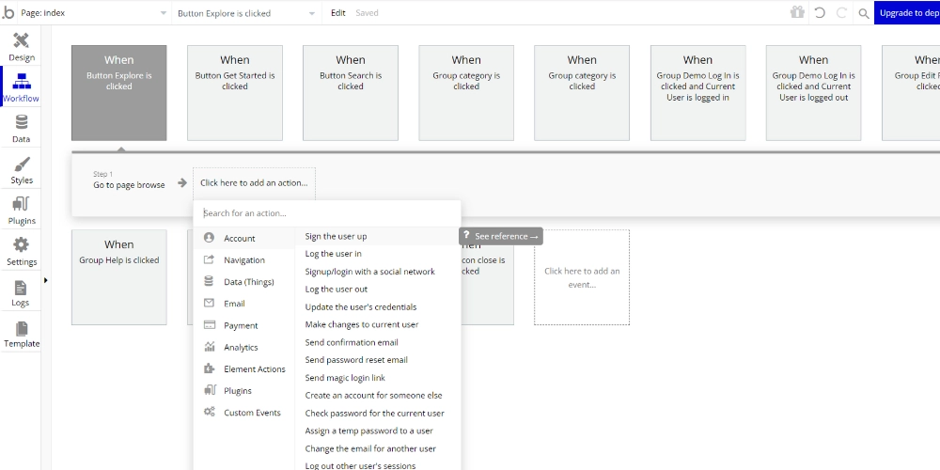Image resolution: width=940 pixels, height=470 pixels.
Task: Open the Plugins tab in sidebar
Action: 21,211
